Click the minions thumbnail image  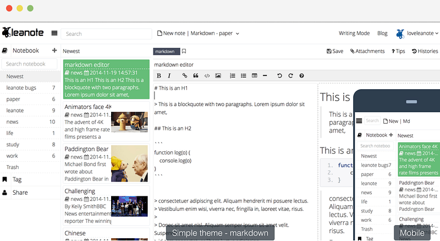coord(129,122)
